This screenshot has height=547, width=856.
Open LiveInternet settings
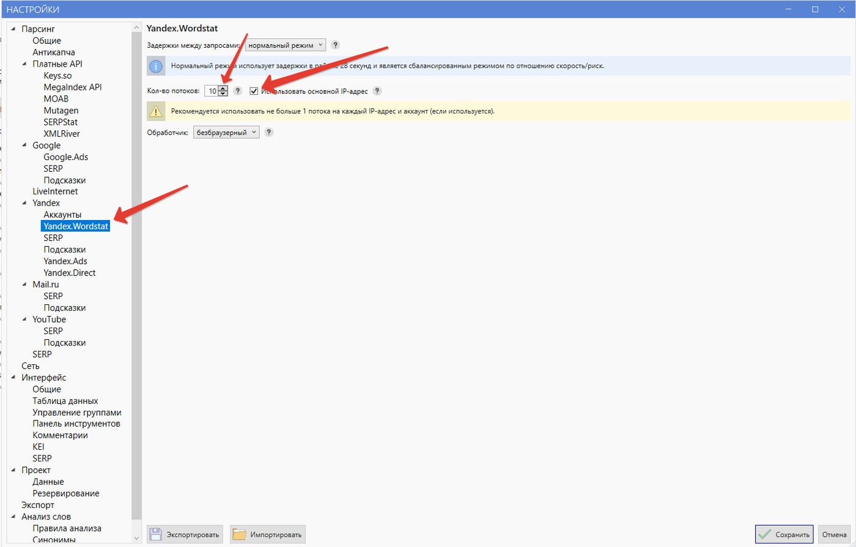pyautogui.click(x=55, y=191)
